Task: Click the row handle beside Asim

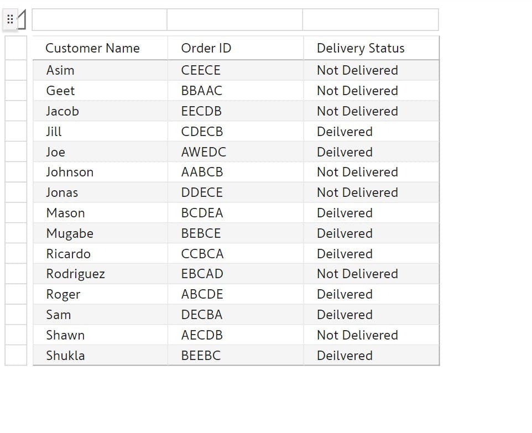Action: pos(16,70)
